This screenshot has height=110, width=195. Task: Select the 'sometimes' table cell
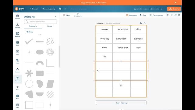pos(122,29)
